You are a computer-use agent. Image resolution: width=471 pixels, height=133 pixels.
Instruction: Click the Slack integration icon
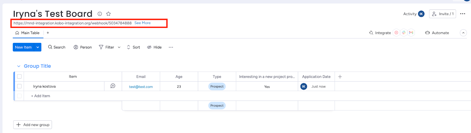[404, 33]
